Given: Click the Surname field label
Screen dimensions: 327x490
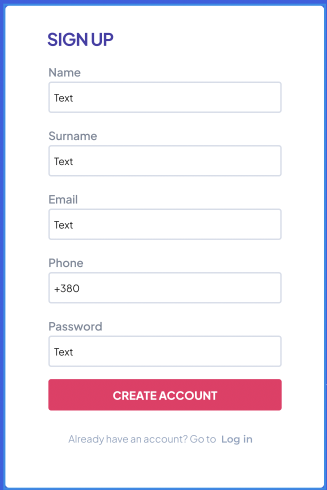Looking at the screenshot, I should 72,136.
